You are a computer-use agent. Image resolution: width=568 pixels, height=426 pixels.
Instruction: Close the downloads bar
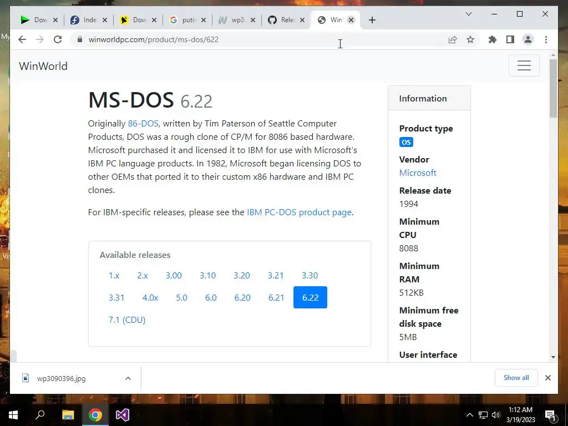(547, 378)
